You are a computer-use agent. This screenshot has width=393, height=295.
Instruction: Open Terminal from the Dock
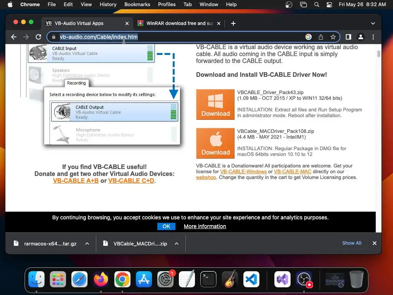[208, 279]
